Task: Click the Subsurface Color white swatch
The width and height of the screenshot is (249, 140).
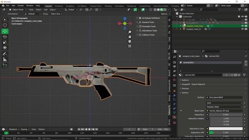Action: coord(226,129)
